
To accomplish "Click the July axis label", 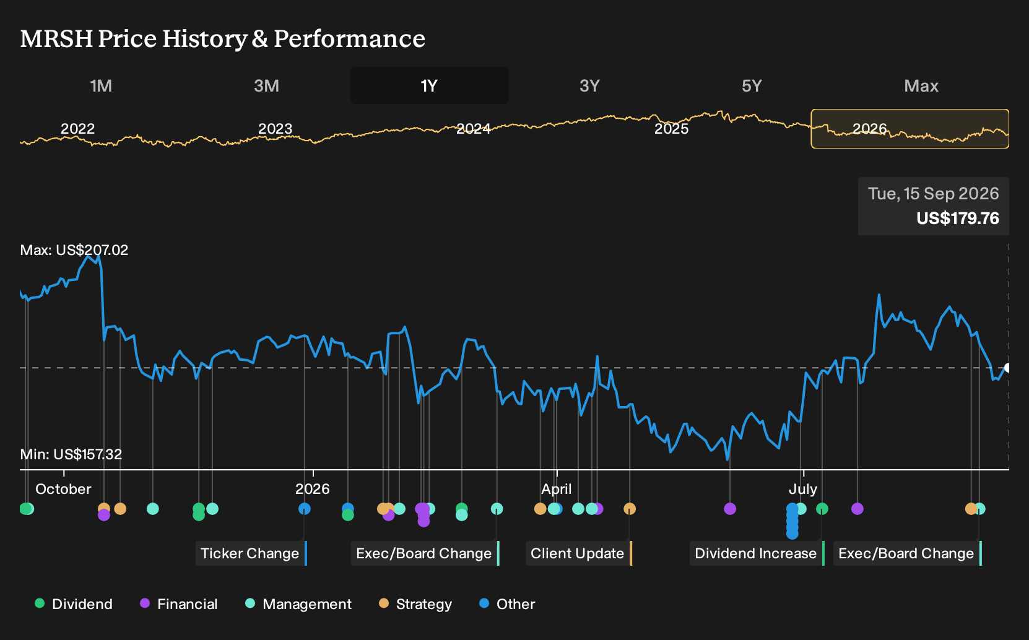I will click(803, 489).
